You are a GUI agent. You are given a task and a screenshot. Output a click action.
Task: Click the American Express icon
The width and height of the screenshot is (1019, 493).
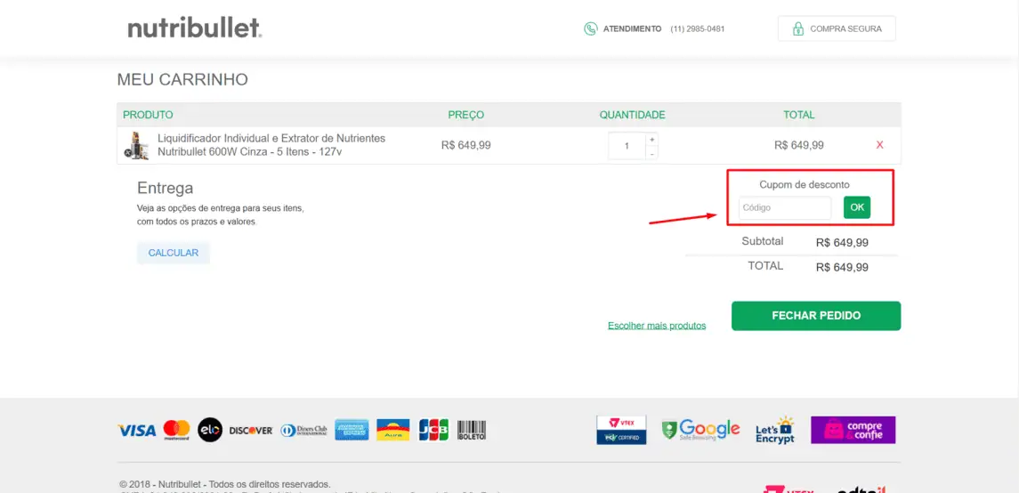[352, 430]
